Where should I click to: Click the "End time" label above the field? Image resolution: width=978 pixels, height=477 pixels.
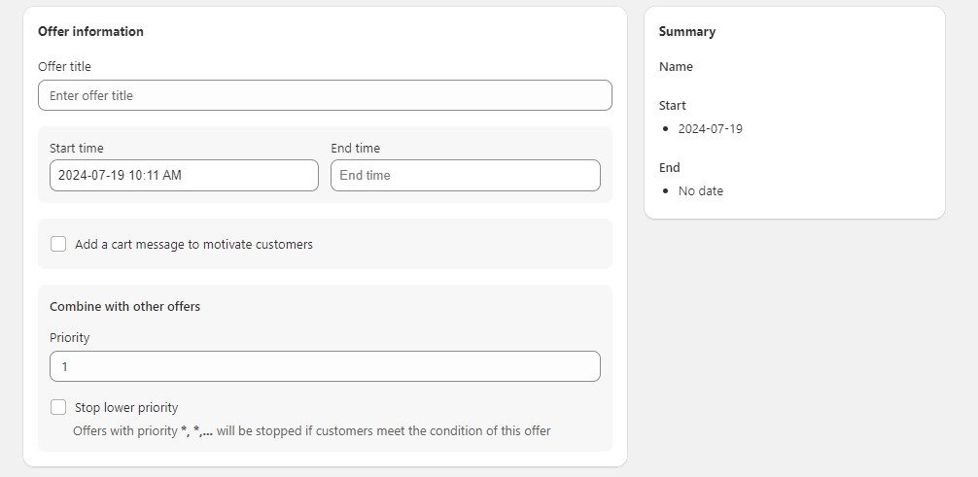[355, 149]
